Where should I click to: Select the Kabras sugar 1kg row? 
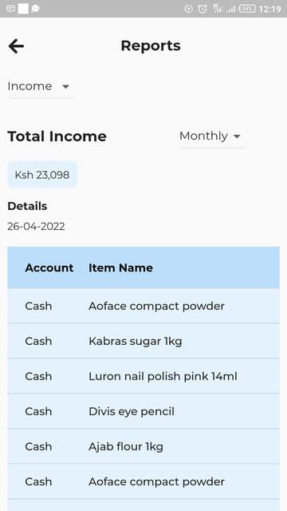143,341
